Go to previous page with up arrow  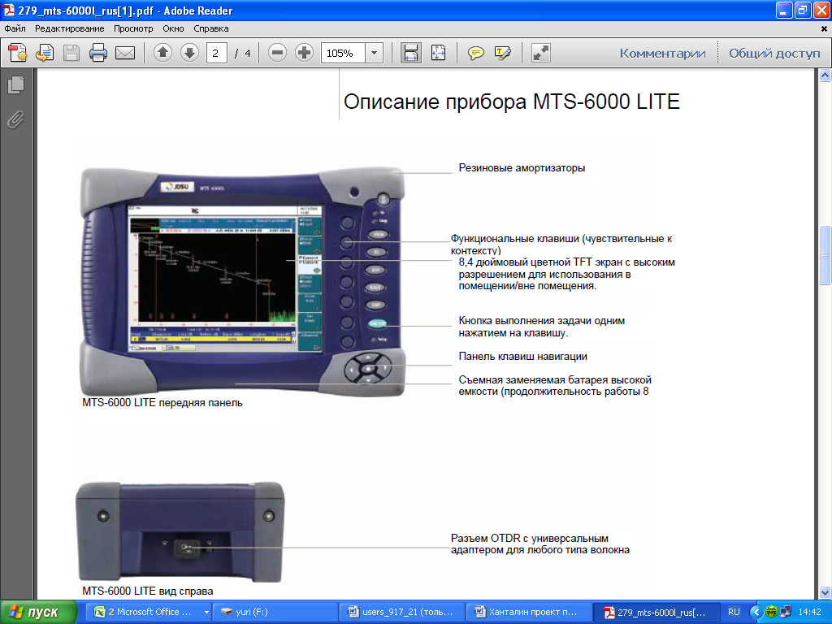click(x=162, y=53)
